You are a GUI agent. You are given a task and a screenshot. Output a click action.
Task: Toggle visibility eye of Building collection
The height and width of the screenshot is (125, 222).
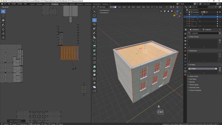(x=220, y=12)
